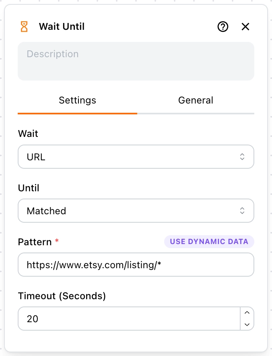Viewport: 272px width, 356px height.
Task: Open the Until selector showing Matched
Action: click(136, 211)
